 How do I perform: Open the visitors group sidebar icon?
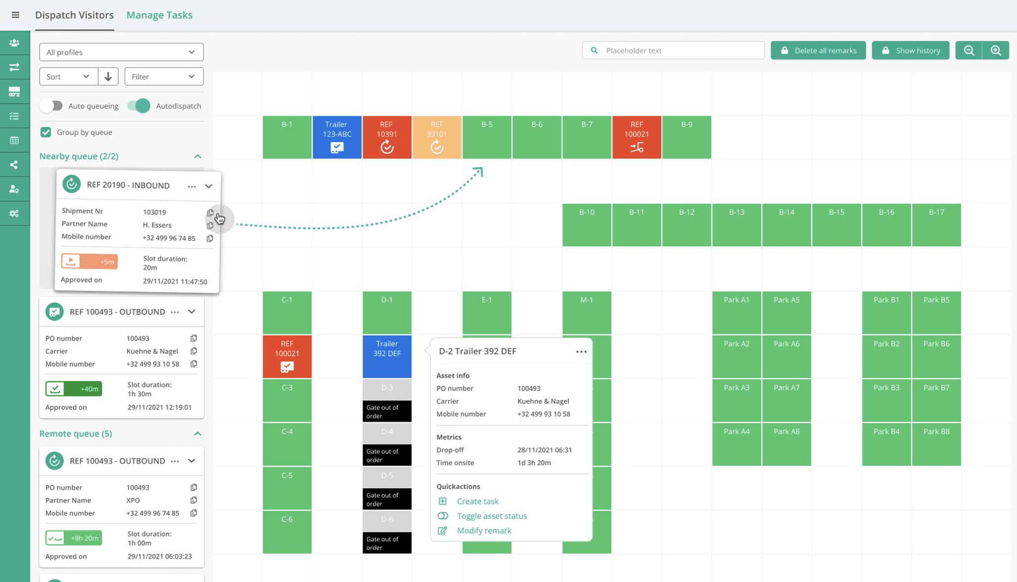pos(14,43)
